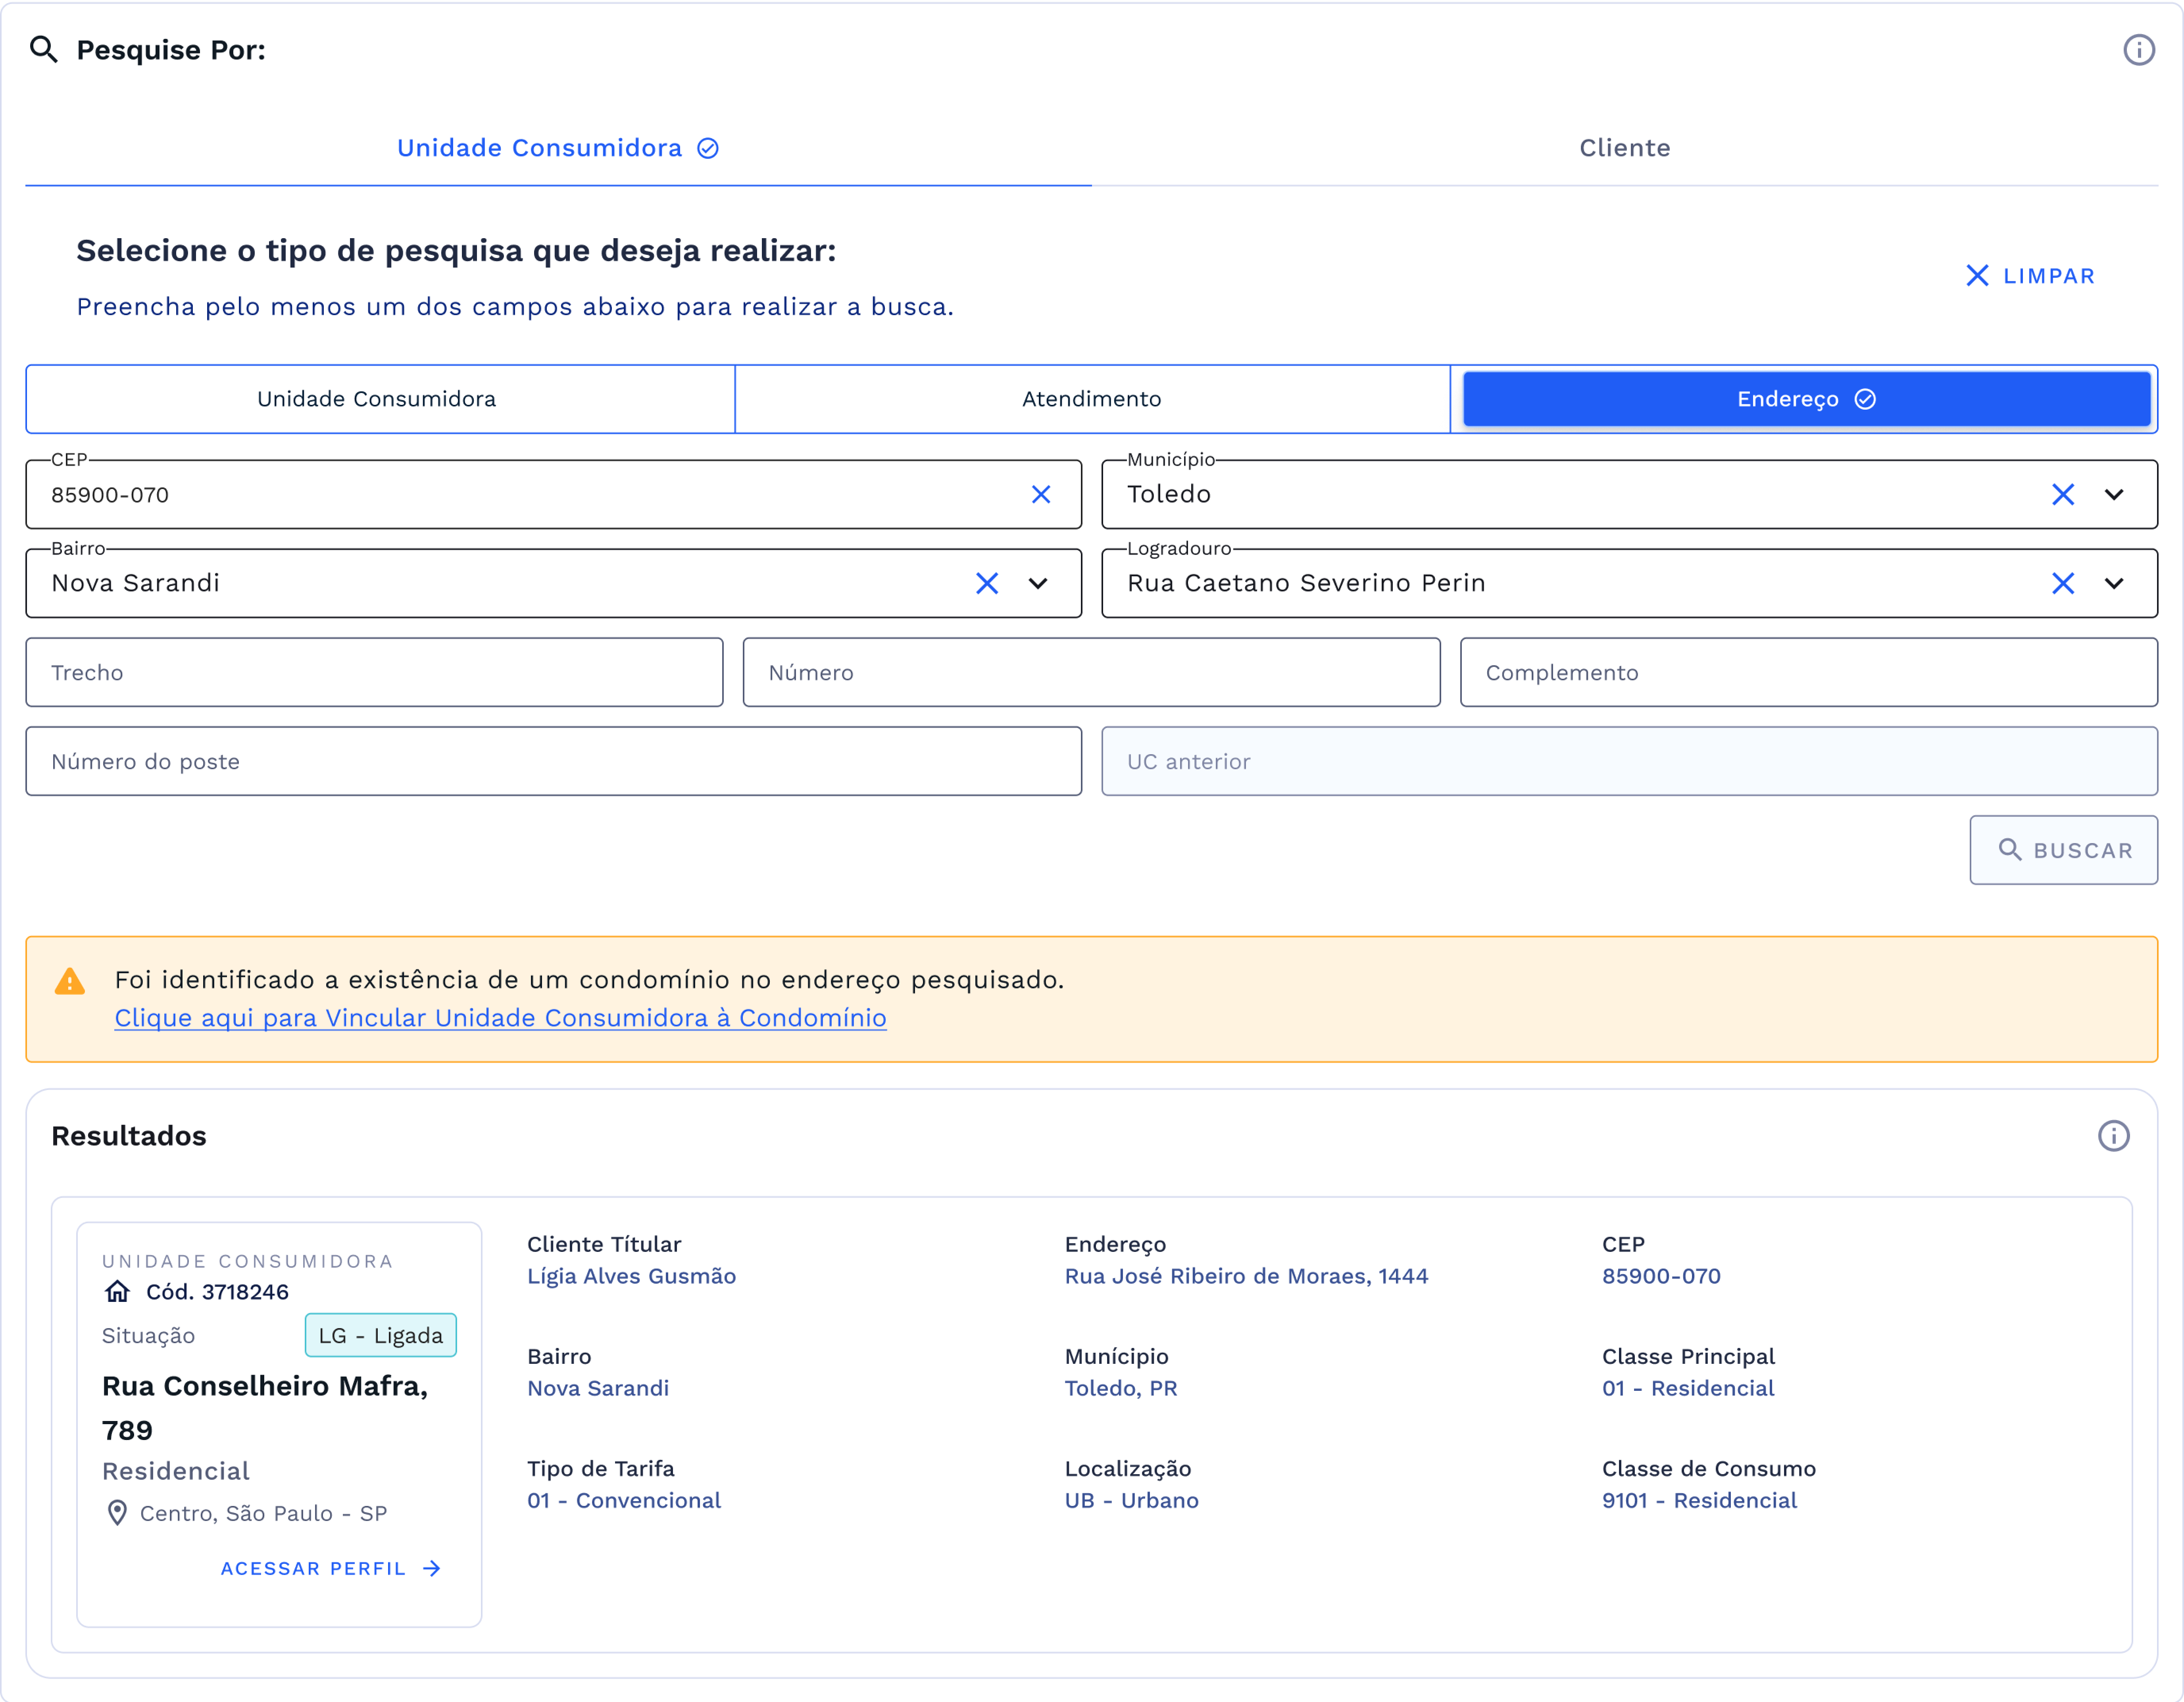Click the info icon in Resultados panel

pyautogui.click(x=2112, y=1136)
